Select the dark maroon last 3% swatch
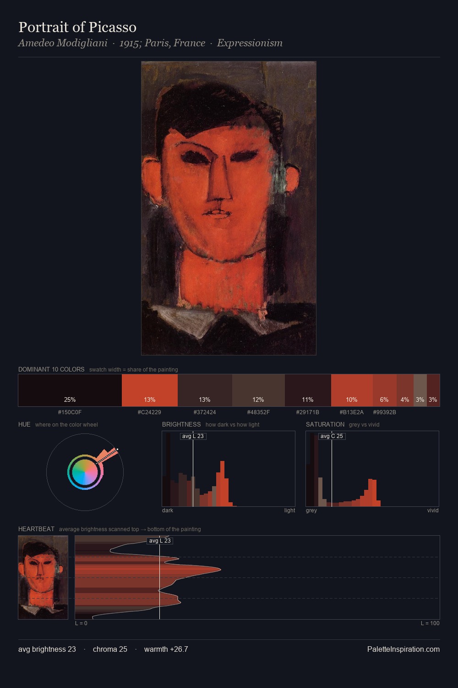This screenshot has height=688, width=458. [x=433, y=390]
